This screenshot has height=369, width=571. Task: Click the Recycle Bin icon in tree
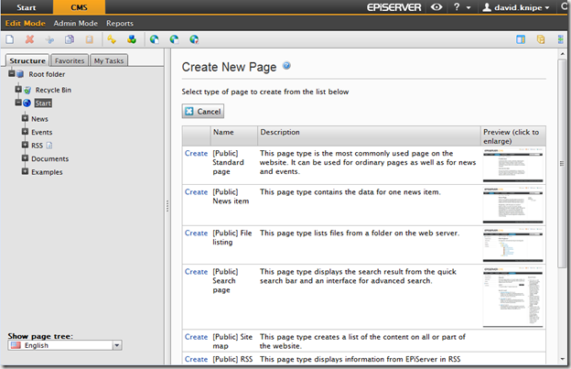click(x=27, y=90)
